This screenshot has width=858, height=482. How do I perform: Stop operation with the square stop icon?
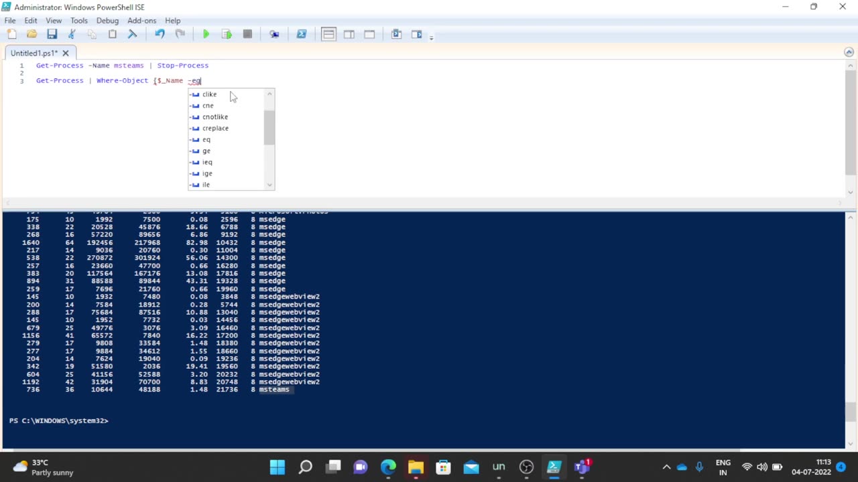pos(247,34)
